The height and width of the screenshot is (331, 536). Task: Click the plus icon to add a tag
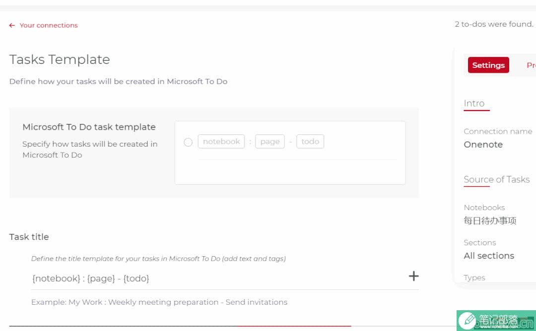pyautogui.click(x=413, y=276)
